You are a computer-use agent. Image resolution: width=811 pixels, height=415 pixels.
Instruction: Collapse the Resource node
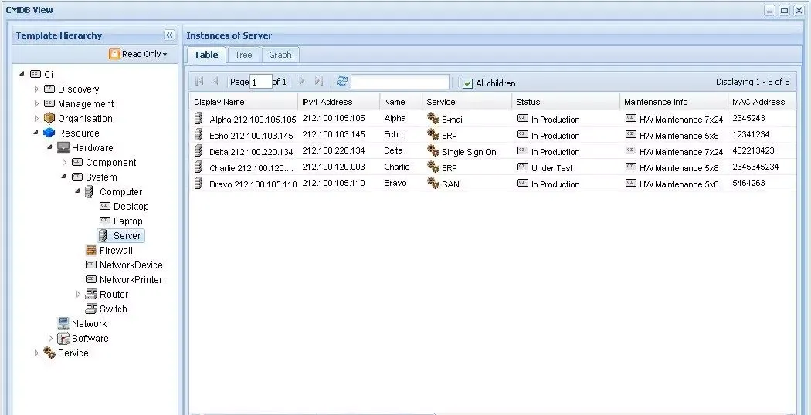(x=36, y=133)
